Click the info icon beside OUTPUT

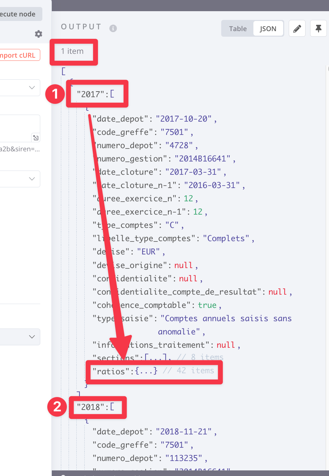(113, 28)
